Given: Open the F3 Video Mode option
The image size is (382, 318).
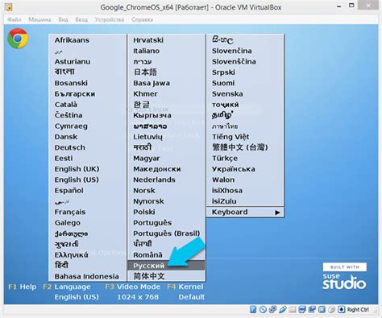Looking at the screenshot, I should 133,287.
